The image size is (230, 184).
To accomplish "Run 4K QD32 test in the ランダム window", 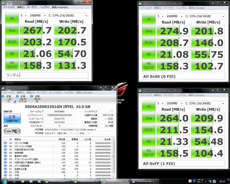I will point(12,65).
